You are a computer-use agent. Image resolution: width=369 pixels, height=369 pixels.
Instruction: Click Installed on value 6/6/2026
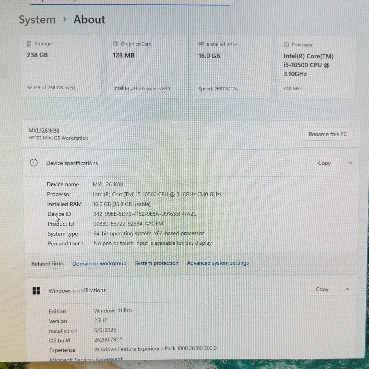(105, 330)
